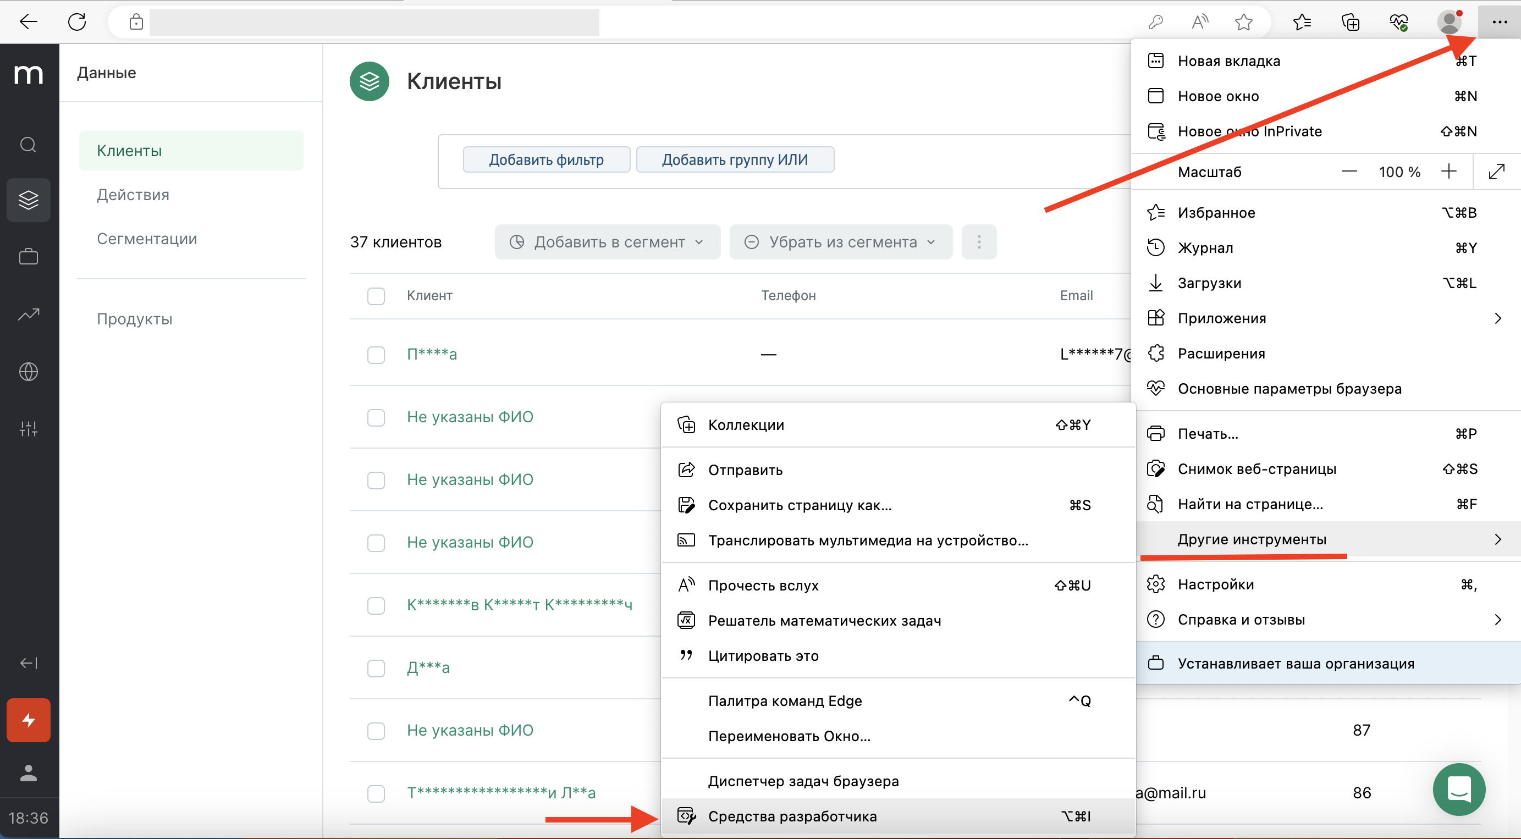Image resolution: width=1521 pixels, height=839 pixels.
Task: Select 'Коллекции' in the submenu
Action: click(x=897, y=425)
